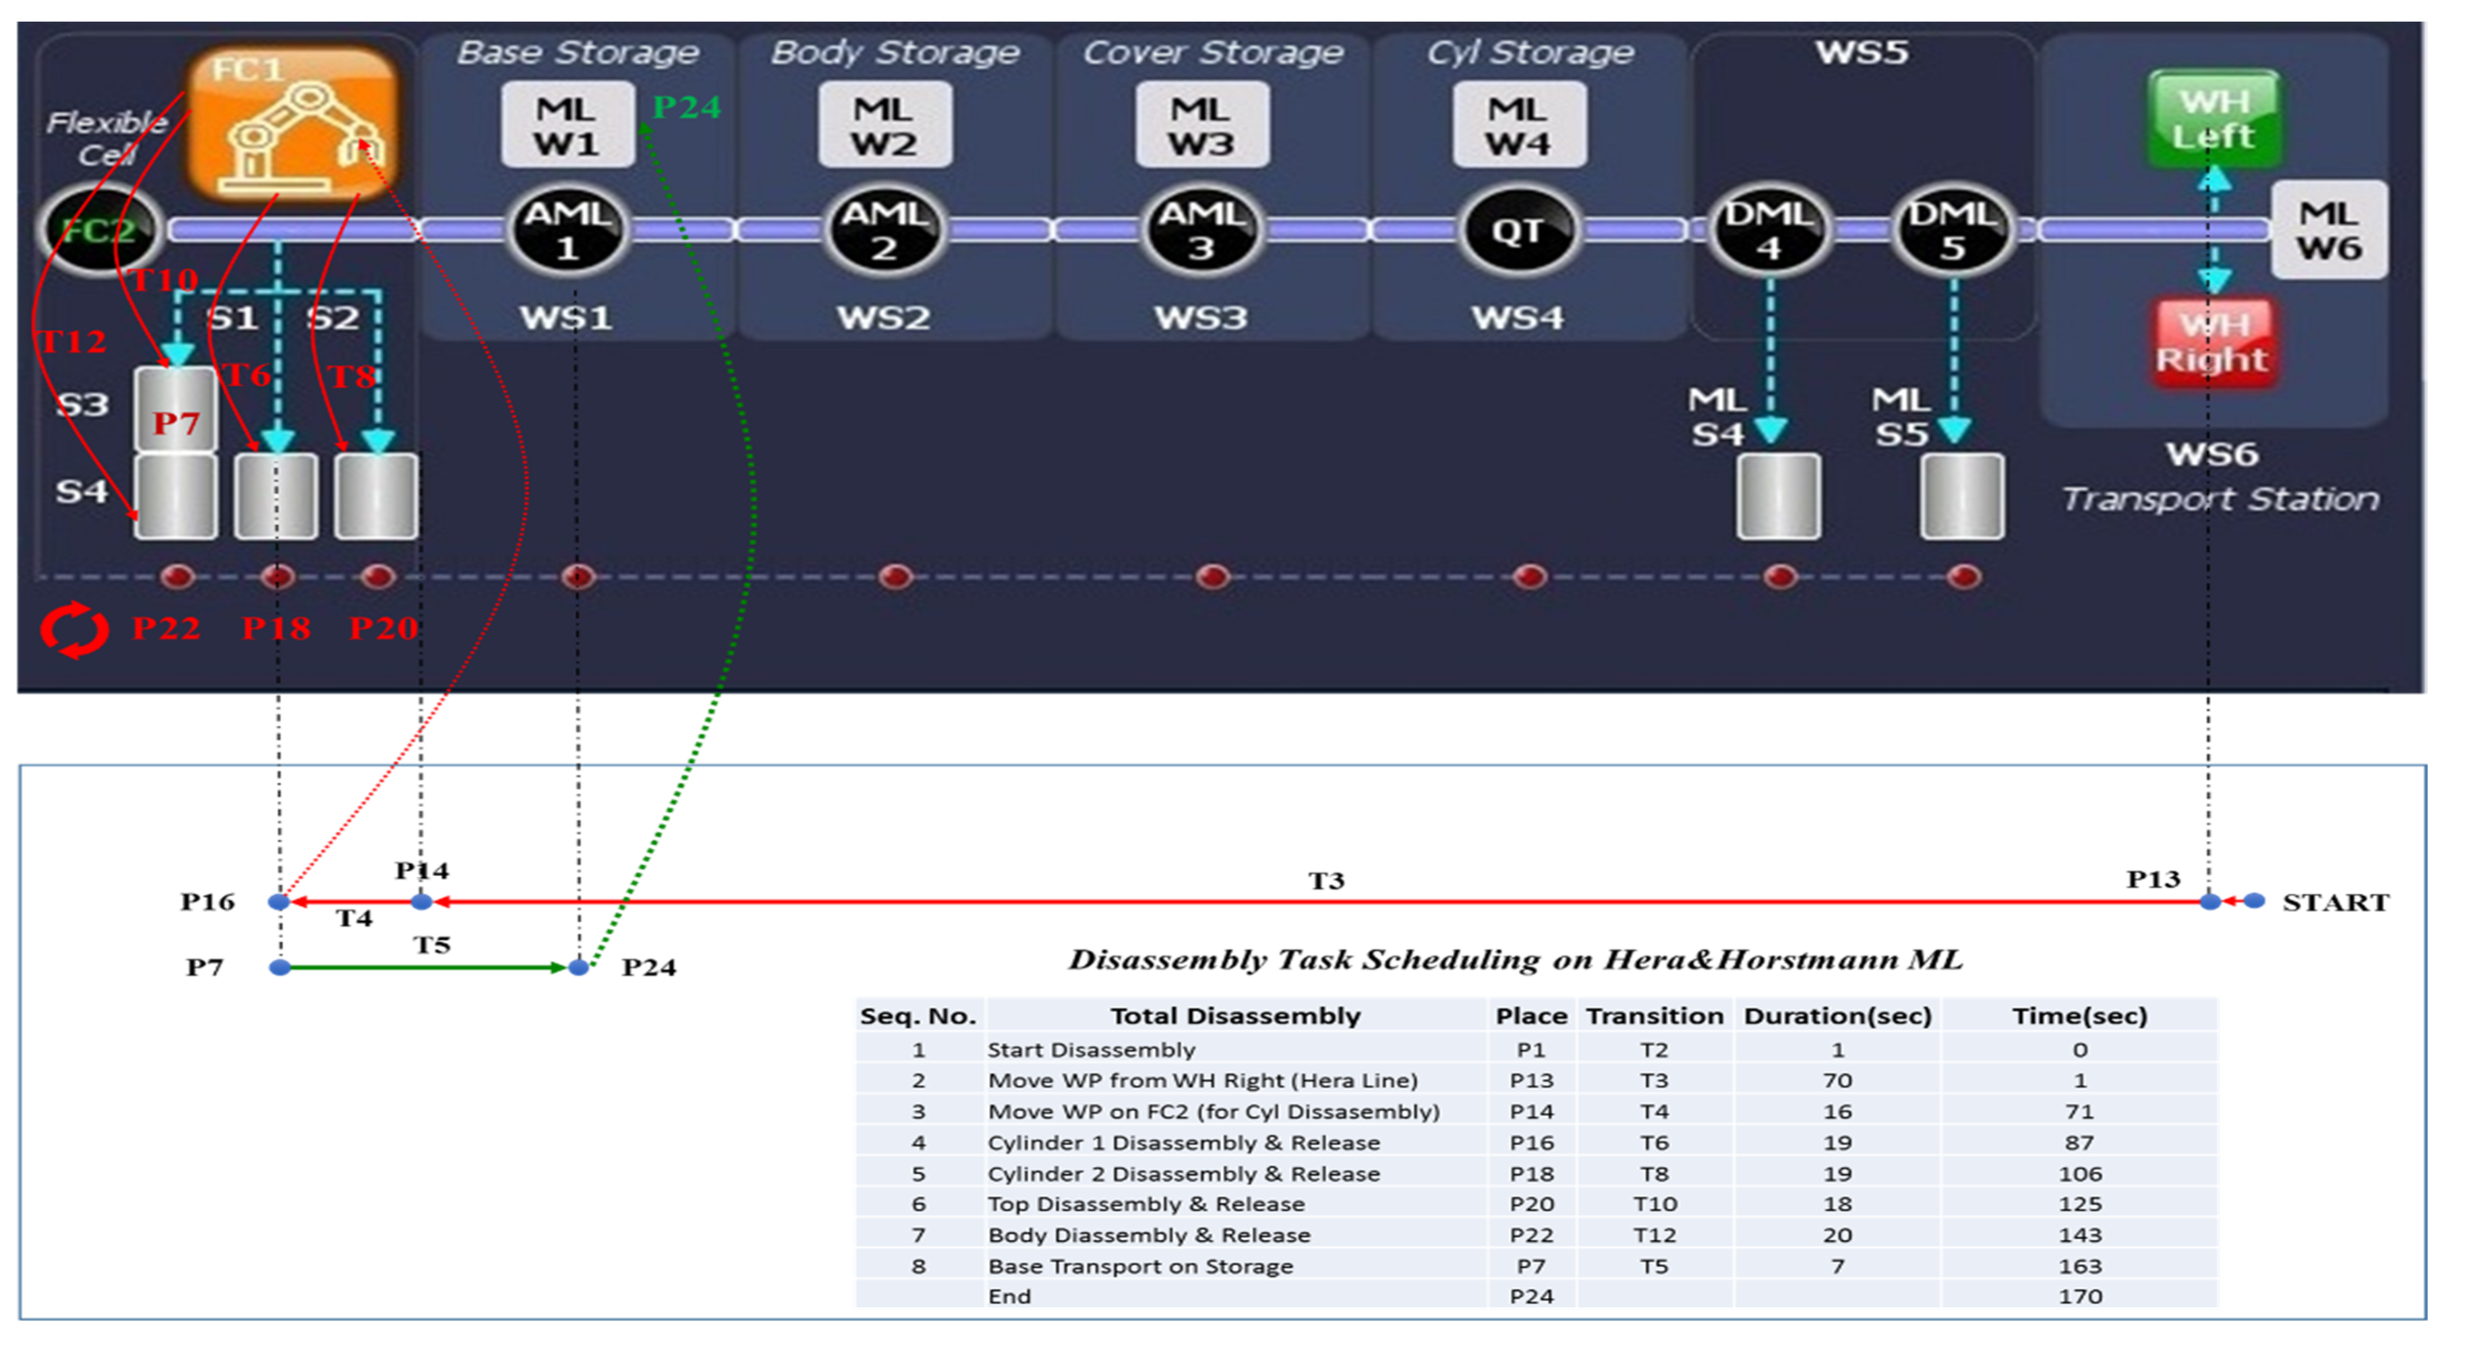Viewport: 2466px width, 1347px height.
Task: Select the AML 3 station circle
Action: click(x=1202, y=230)
